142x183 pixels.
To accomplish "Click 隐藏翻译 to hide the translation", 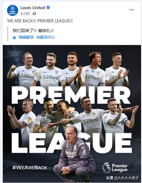I will click(26, 37).
